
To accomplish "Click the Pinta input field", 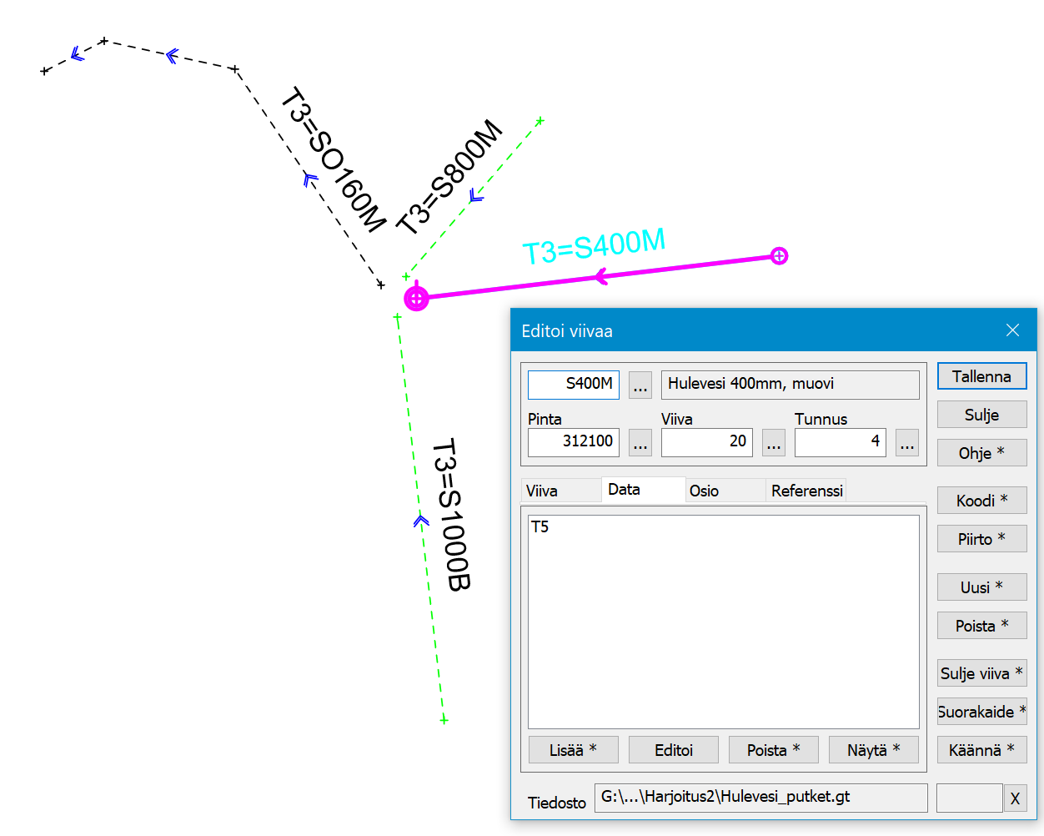I will coord(574,441).
